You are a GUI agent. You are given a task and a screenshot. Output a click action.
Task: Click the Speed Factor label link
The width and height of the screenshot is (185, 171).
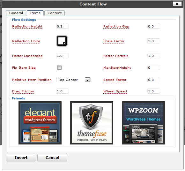coord(115,80)
